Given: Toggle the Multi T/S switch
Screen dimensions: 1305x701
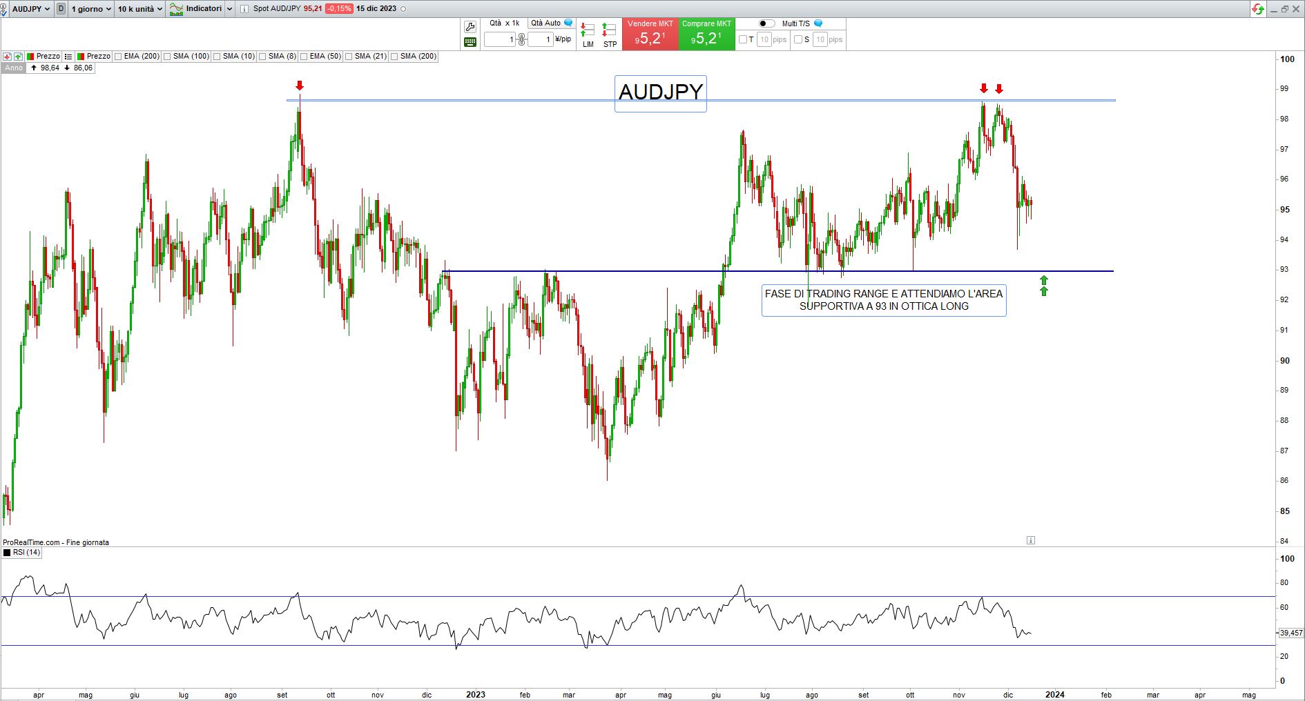Looking at the screenshot, I should click(x=766, y=23).
